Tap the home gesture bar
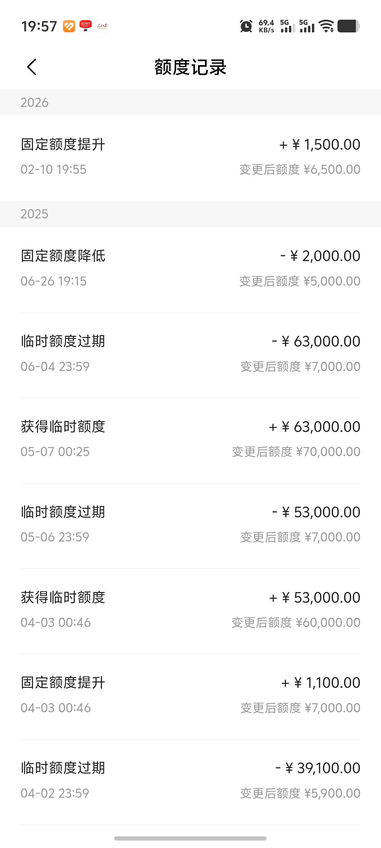 pos(190,838)
